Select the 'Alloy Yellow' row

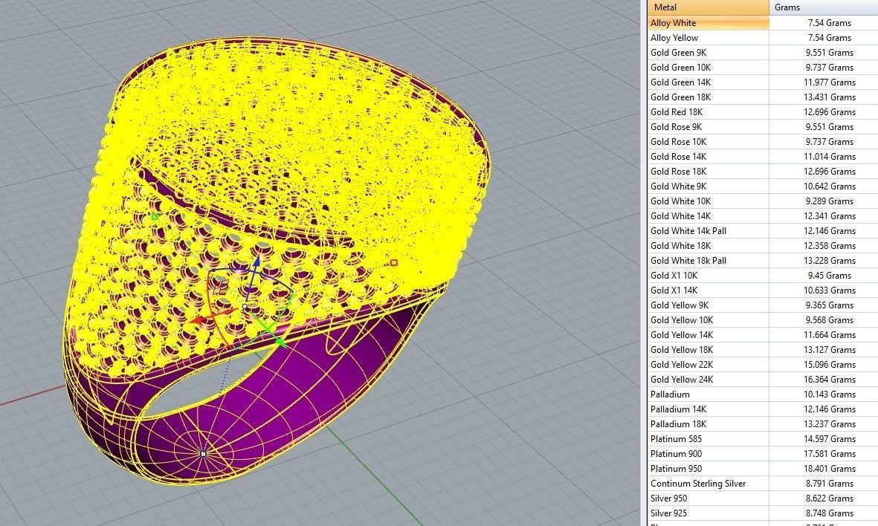click(x=763, y=37)
